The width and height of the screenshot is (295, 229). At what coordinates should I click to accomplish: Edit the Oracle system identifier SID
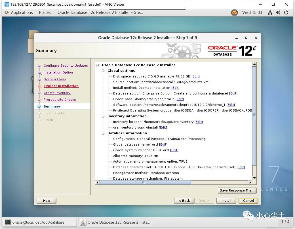click(174, 150)
